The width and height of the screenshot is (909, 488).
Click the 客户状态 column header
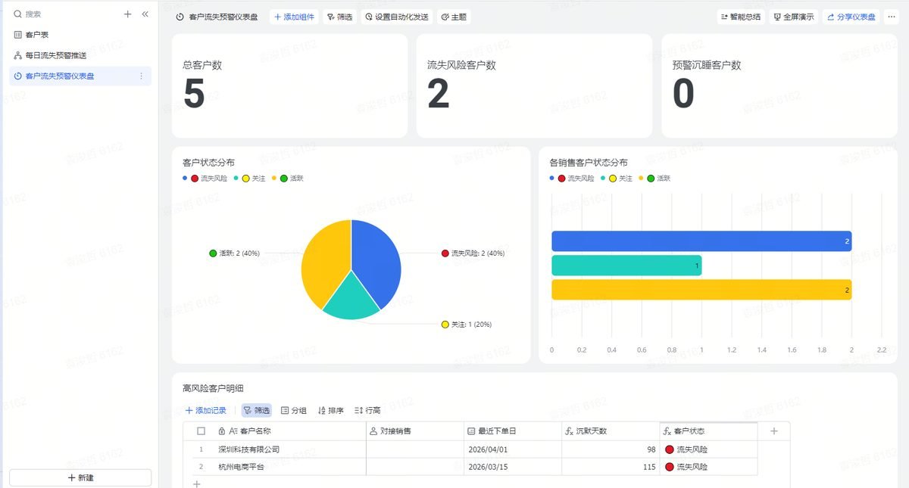pos(708,430)
